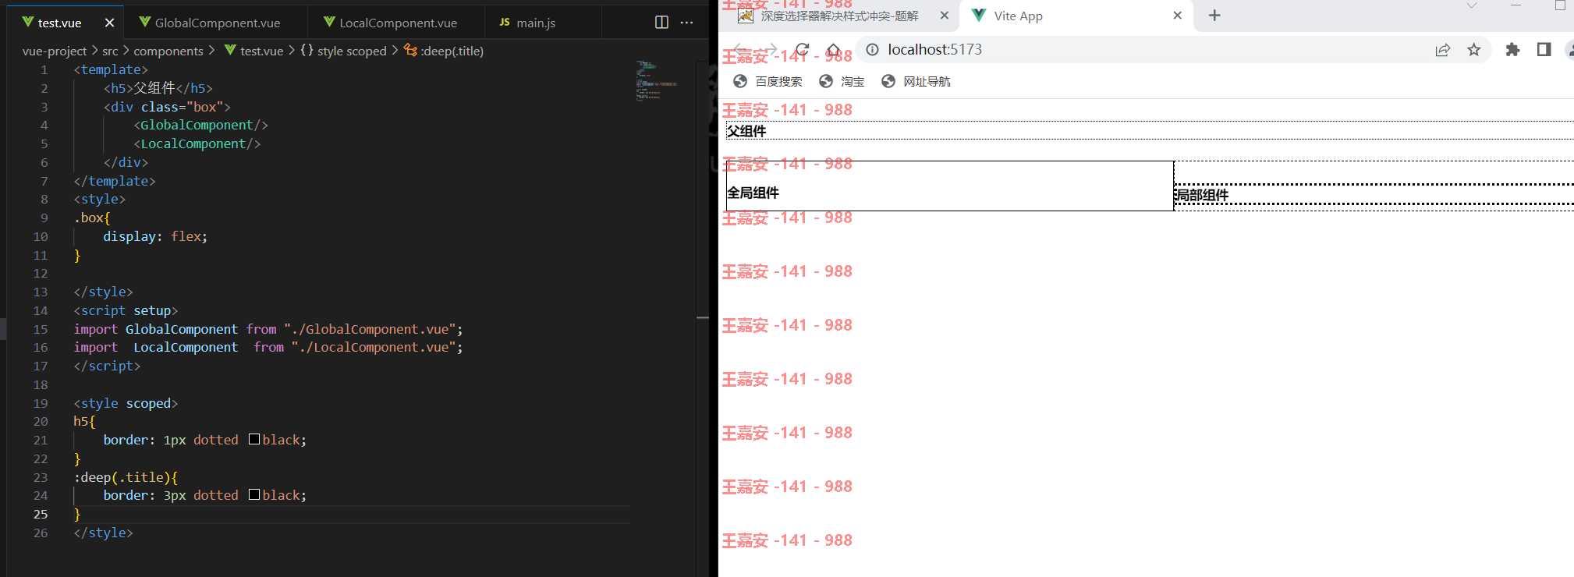Image resolution: width=1574 pixels, height=577 pixels.
Task: Reload the localhost page
Action: (802, 50)
